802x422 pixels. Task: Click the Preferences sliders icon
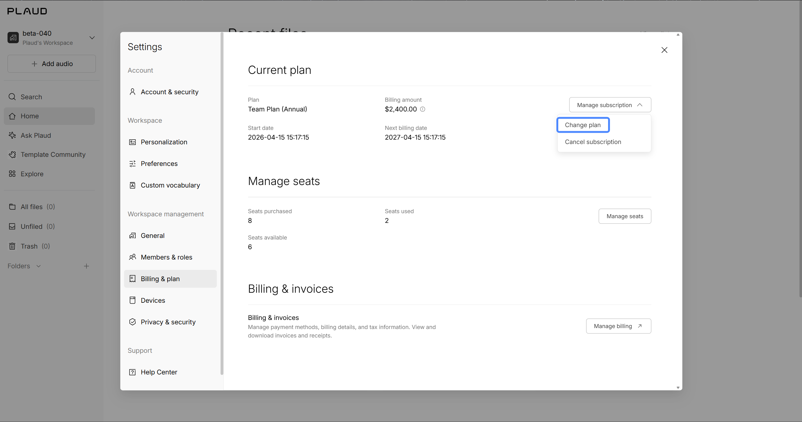point(133,164)
